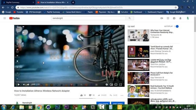This screenshot has width=196, height=110.
Task: Open the messages chat bubble icon
Action: [174, 18]
